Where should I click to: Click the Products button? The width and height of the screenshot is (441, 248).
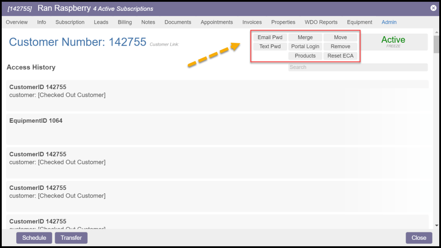pos(305,56)
